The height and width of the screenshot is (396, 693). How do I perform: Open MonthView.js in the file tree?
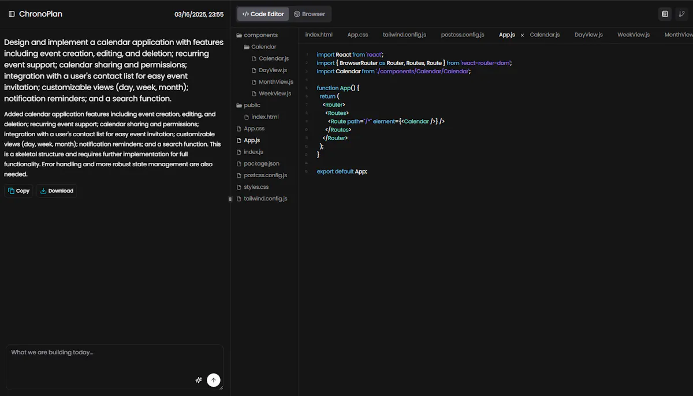(271, 82)
